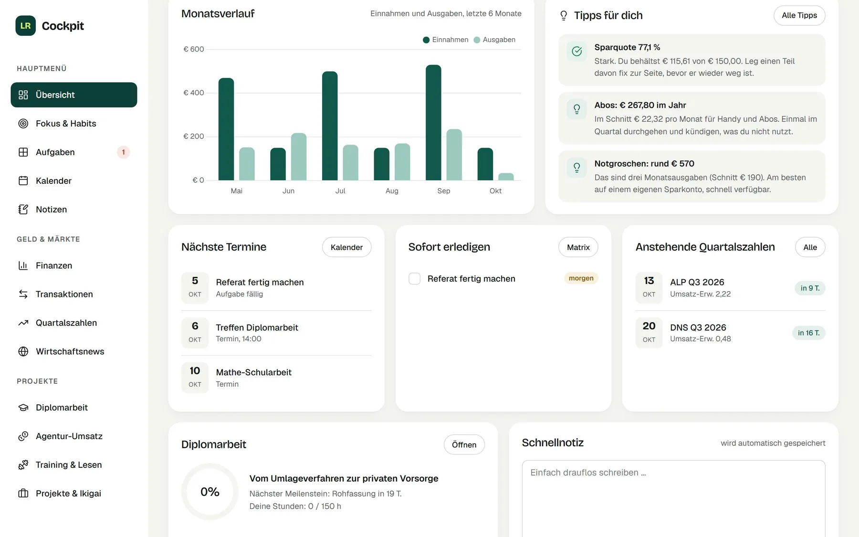Click the Projekte & Ikigai briefcase icon

pyautogui.click(x=23, y=494)
